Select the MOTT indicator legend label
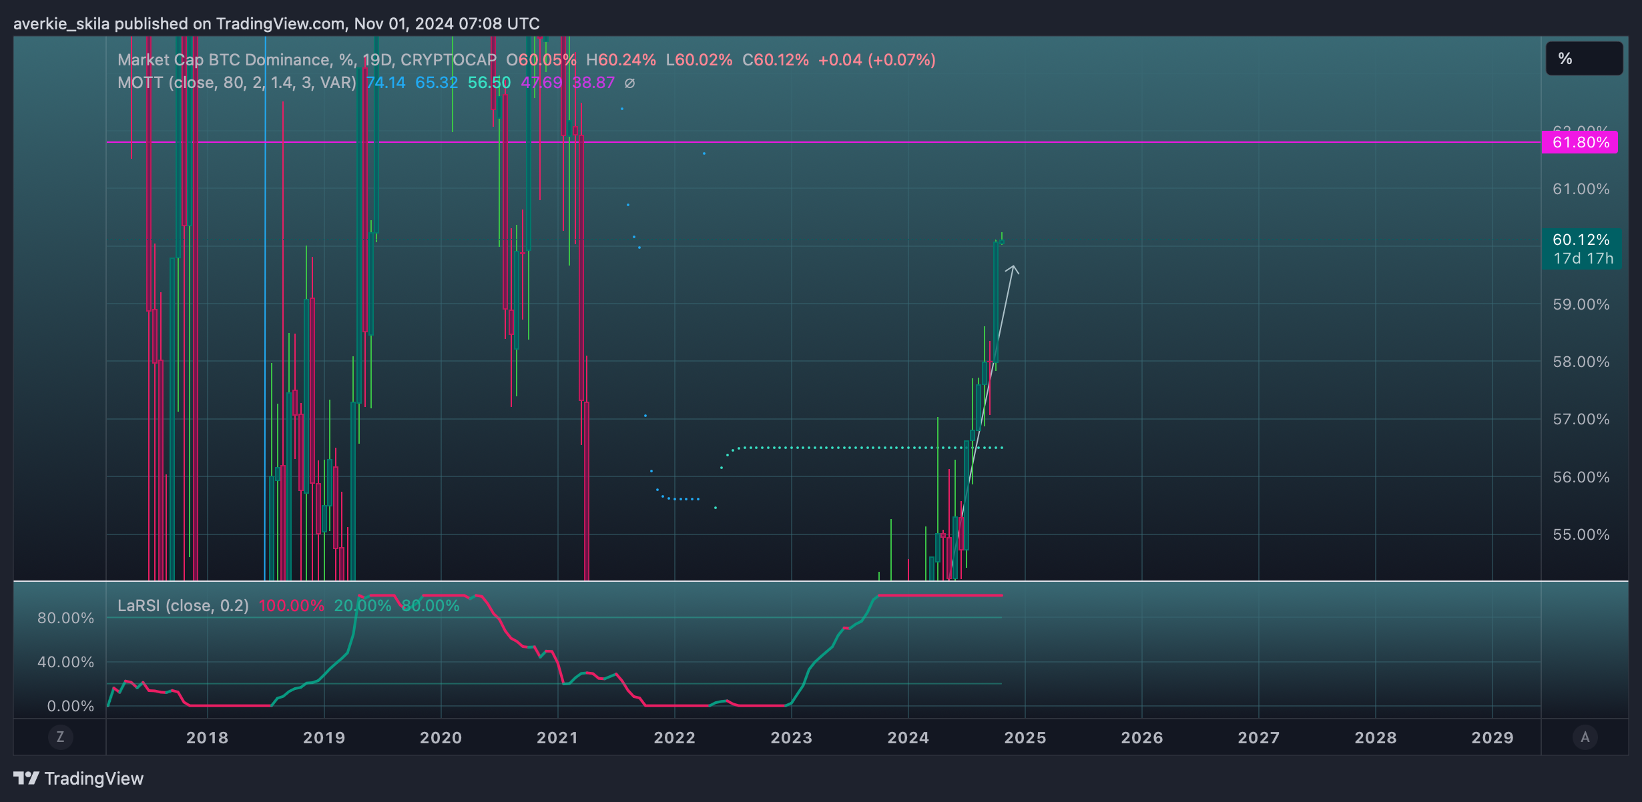The height and width of the screenshot is (802, 1642). [237, 83]
